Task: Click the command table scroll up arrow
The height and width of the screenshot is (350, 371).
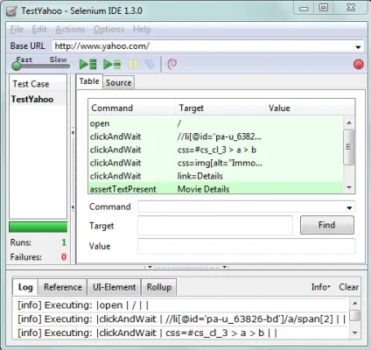Action: (349, 122)
